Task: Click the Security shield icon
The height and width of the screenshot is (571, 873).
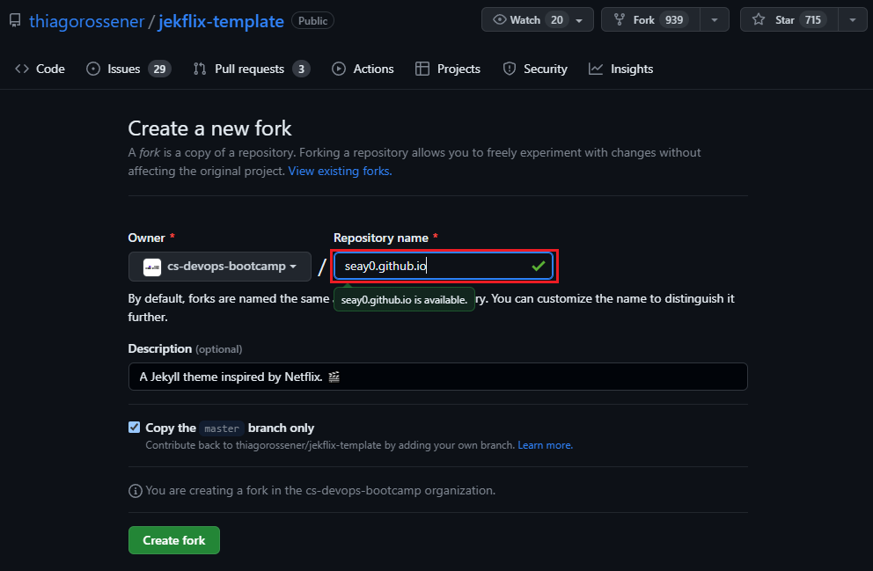Action: (x=509, y=69)
